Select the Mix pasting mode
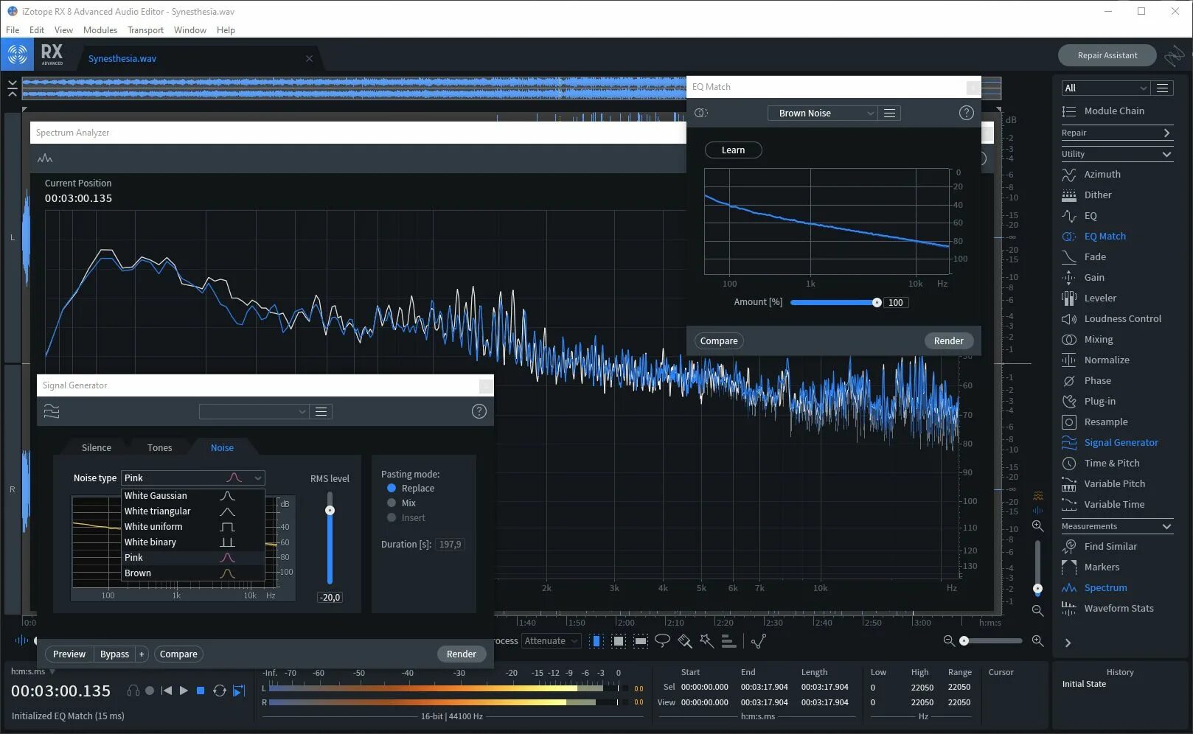The height and width of the screenshot is (734, 1193). pos(392,503)
